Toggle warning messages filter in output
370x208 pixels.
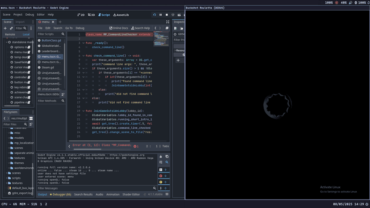click(163, 182)
